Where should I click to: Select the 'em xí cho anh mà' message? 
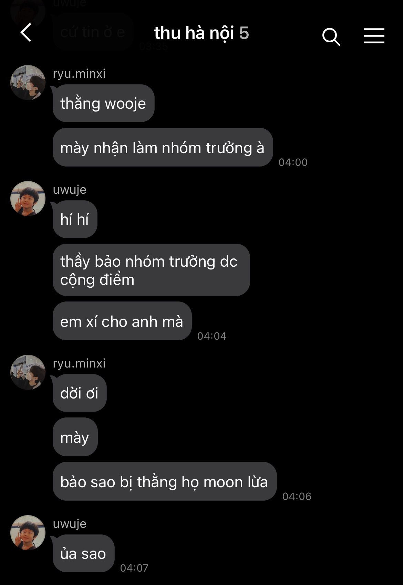[x=122, y=321]
